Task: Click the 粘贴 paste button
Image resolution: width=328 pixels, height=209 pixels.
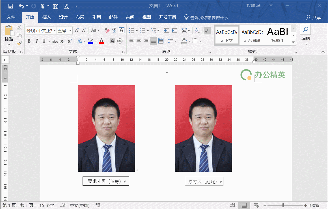Action: pos(9,34)
